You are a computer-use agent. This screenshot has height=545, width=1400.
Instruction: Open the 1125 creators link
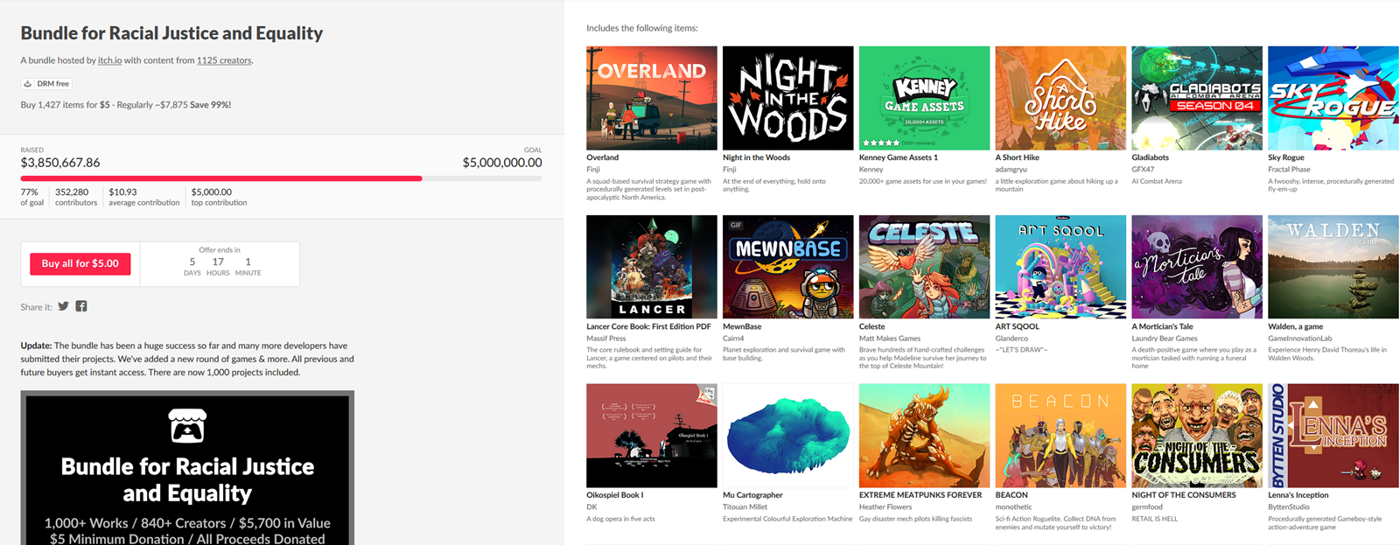pyautogui.click(x=224, y=60)
